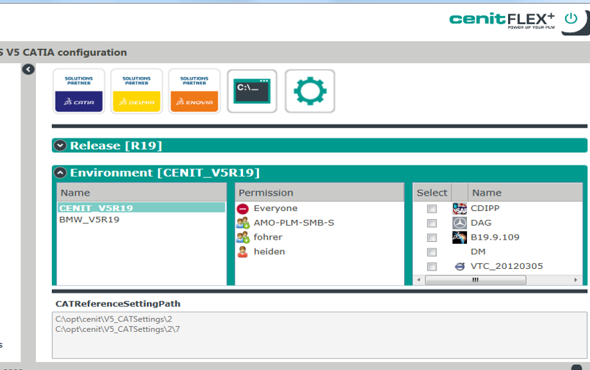Click the power icon beside cenitFLEX logo

571,18
